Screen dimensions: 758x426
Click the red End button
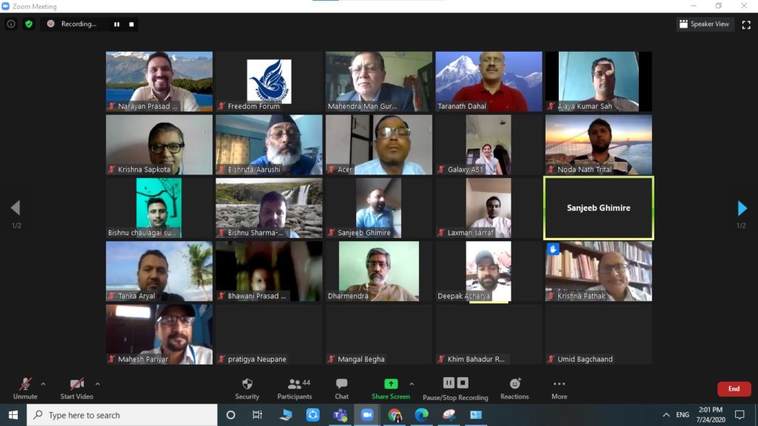(734, 388)
